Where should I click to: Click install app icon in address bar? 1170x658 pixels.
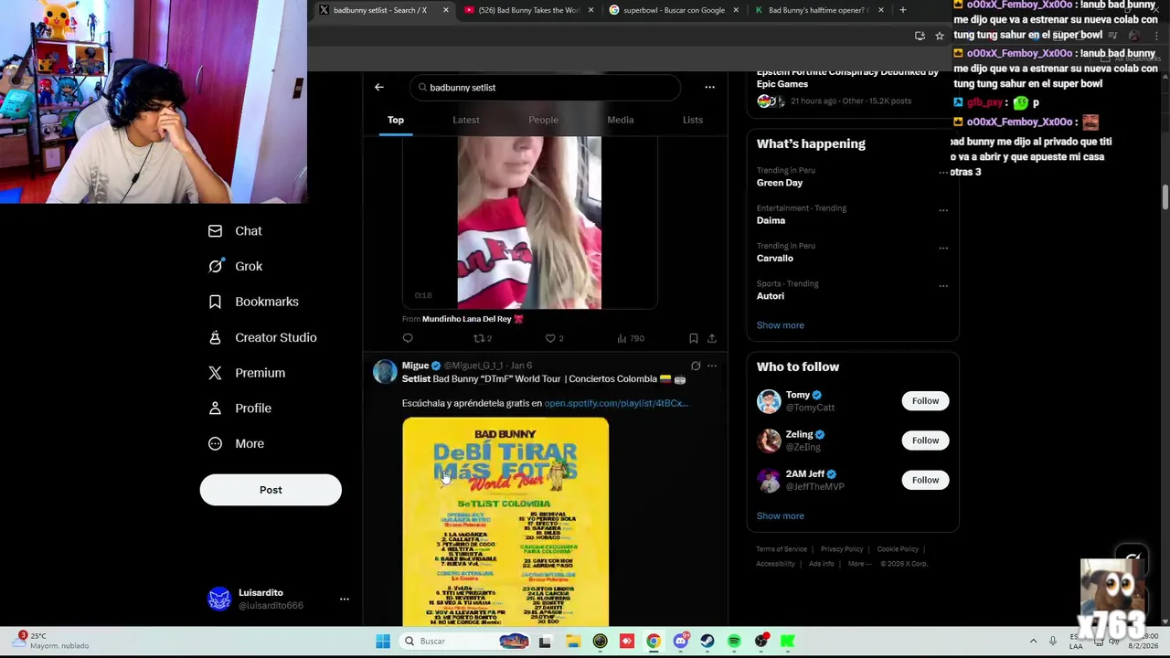(920, 36)
